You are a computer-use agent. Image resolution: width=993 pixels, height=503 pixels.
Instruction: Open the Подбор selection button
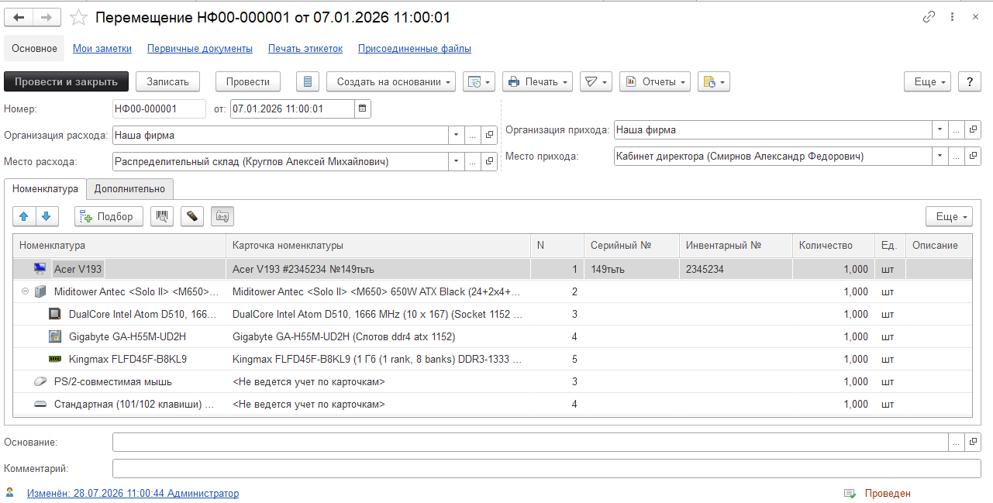tap(109, 216)
